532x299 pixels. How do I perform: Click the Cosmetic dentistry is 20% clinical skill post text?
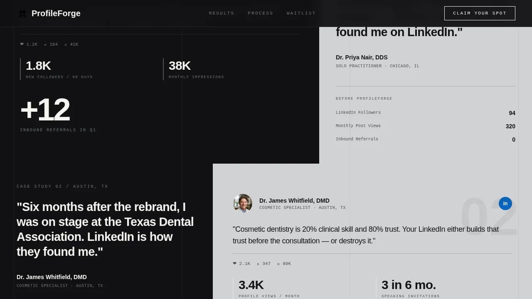click(x=366, y=235)
